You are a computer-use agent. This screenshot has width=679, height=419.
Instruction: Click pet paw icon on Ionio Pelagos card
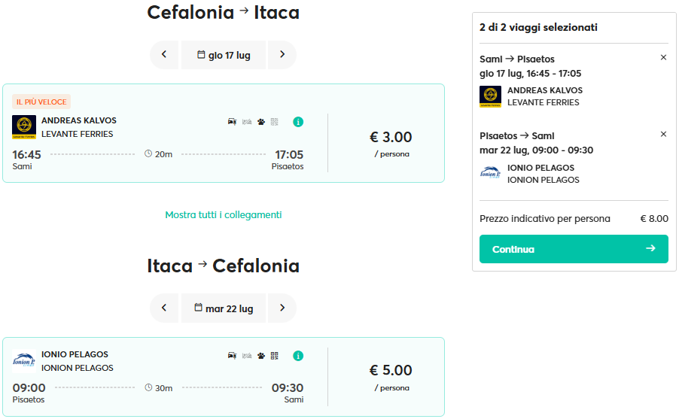coord(261,356)
